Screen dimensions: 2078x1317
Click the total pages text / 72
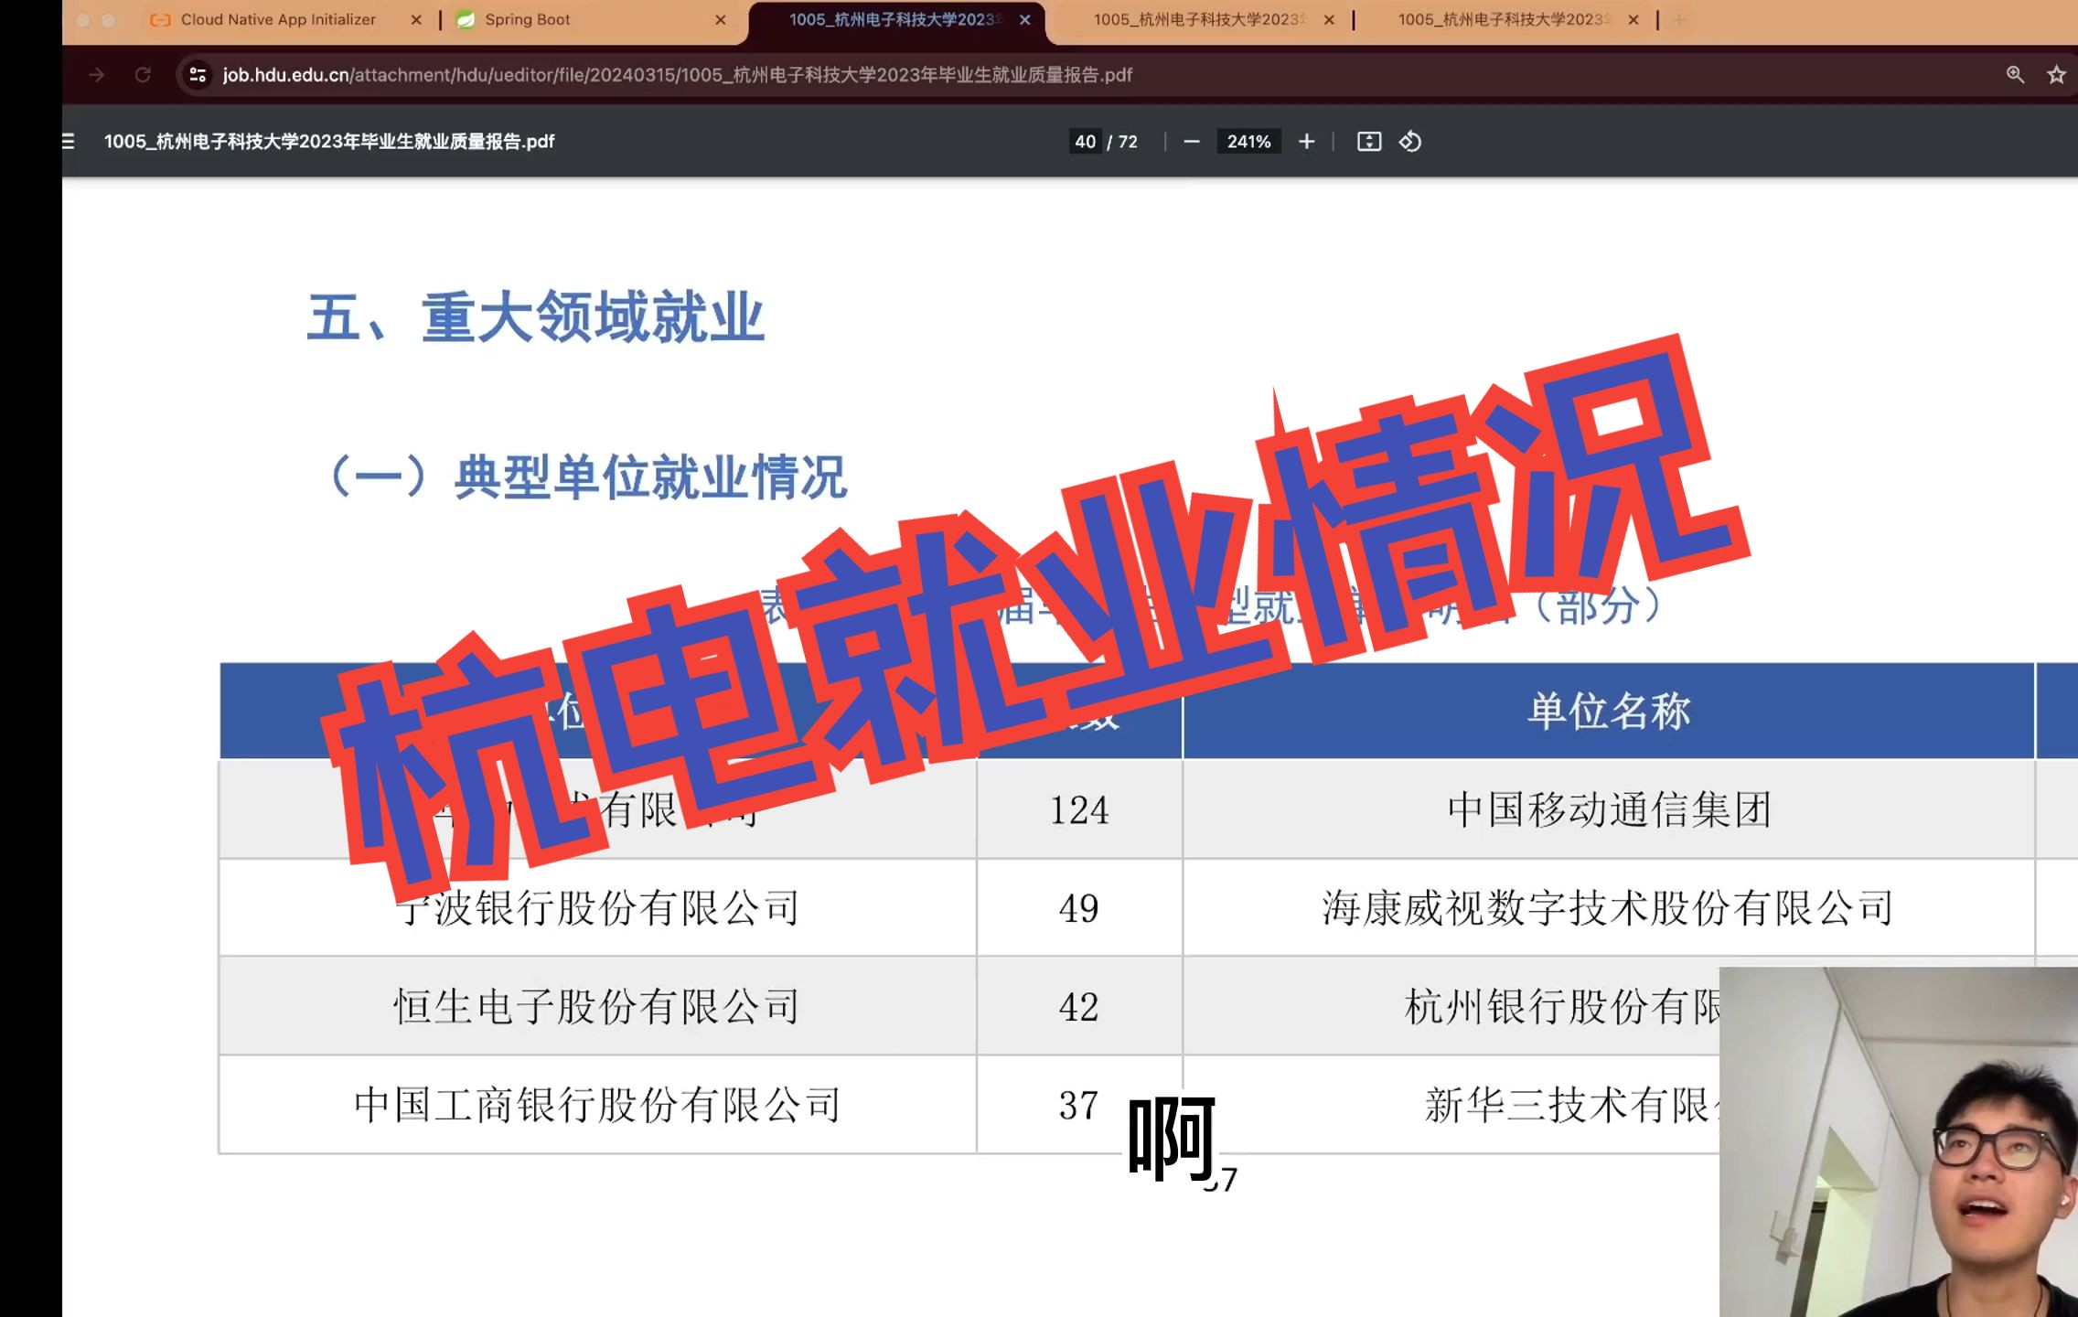[1122, 141]
